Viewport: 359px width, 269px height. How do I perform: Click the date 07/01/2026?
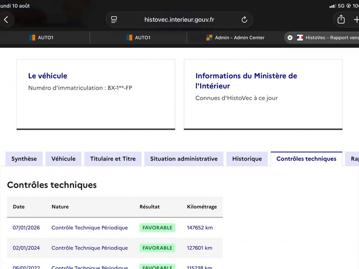26,228
